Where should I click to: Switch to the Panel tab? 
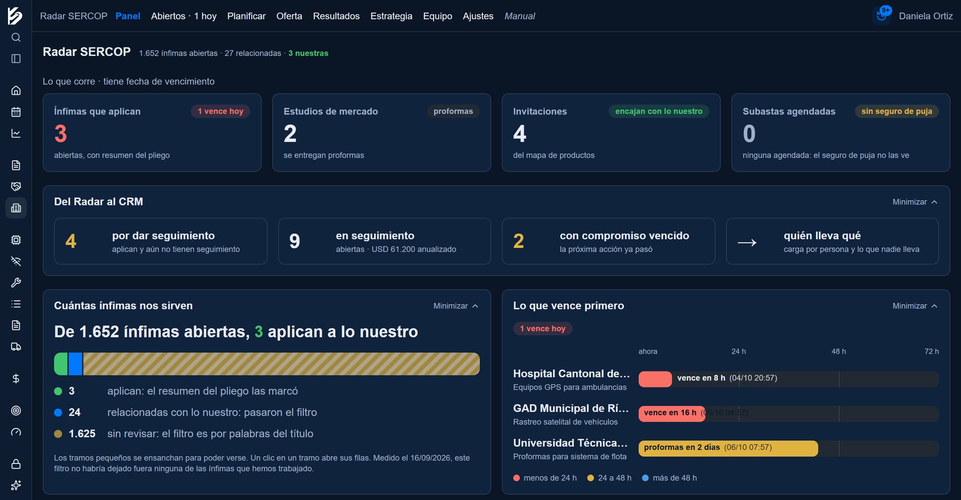click(128, 16)
